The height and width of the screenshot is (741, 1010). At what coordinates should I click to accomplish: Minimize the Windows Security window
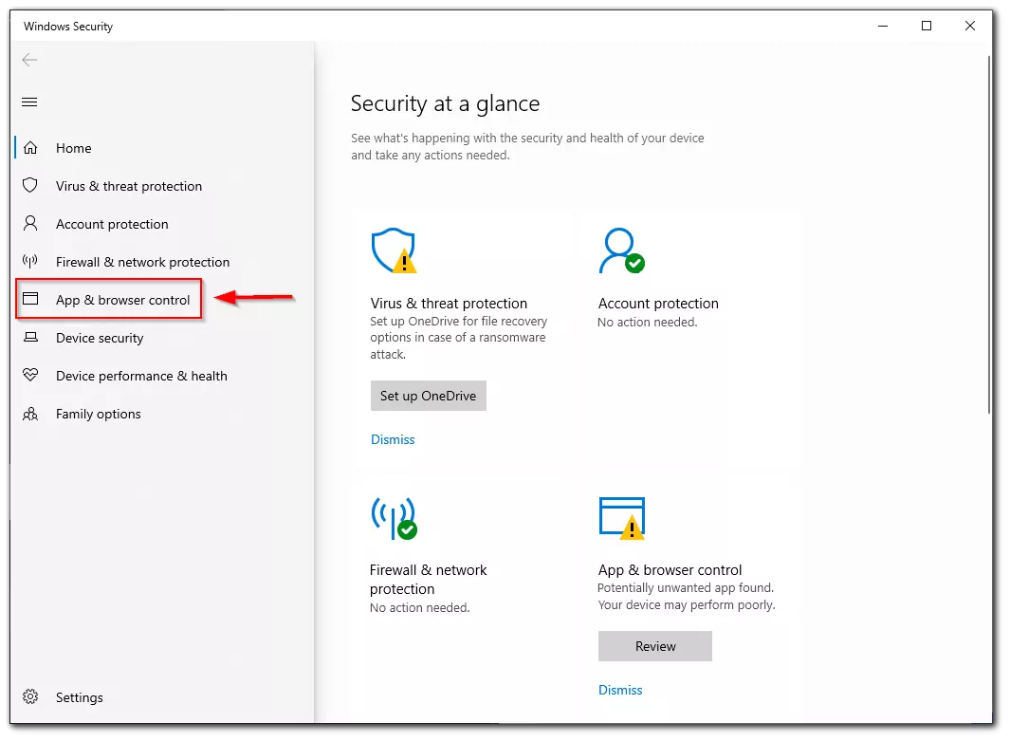883,26
